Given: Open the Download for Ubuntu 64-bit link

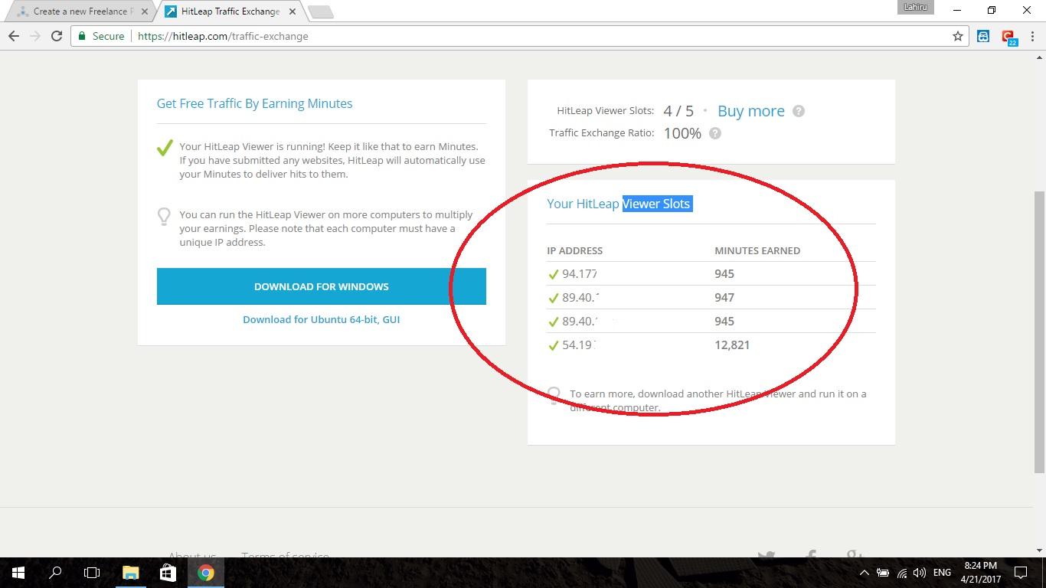Looking at the screenshot, I should click(321, 319).
